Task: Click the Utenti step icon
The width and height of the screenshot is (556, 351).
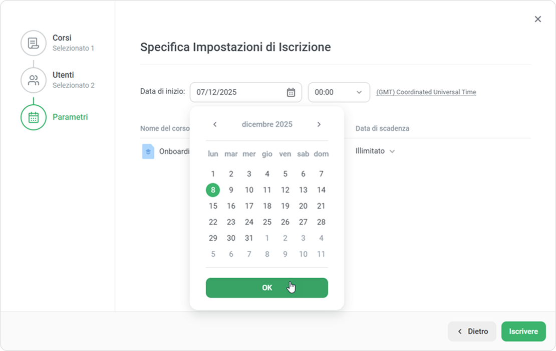Action: 34,80
